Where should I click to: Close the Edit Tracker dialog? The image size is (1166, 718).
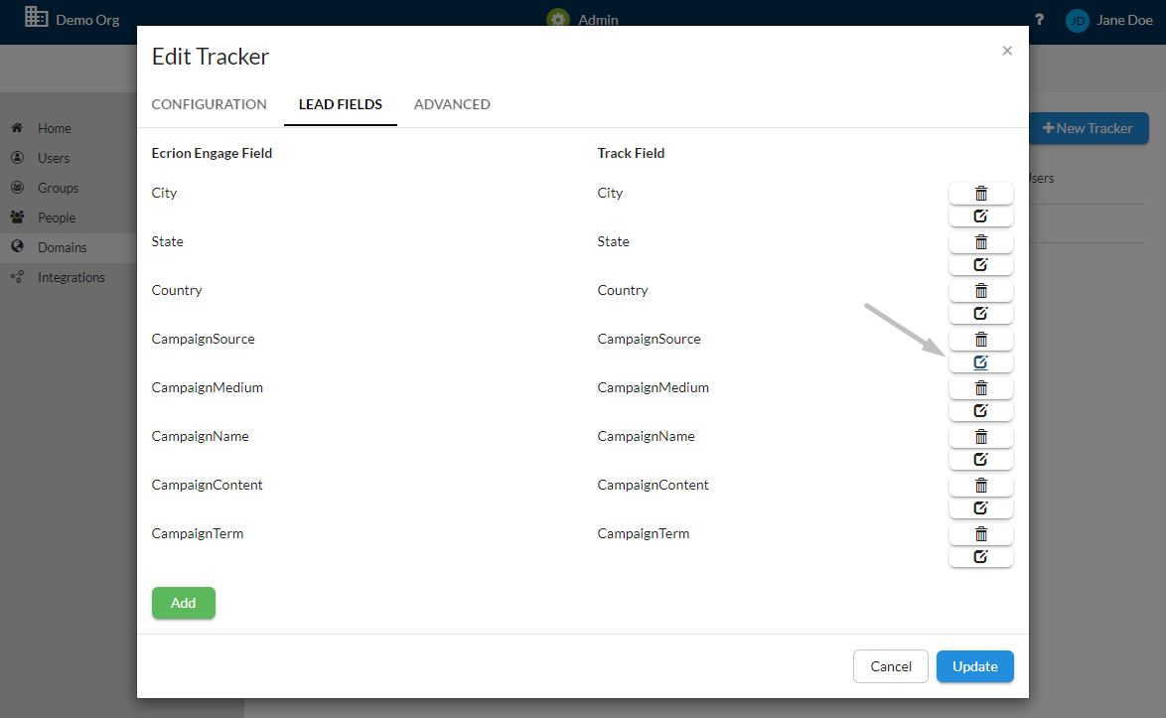(1007, 51)
